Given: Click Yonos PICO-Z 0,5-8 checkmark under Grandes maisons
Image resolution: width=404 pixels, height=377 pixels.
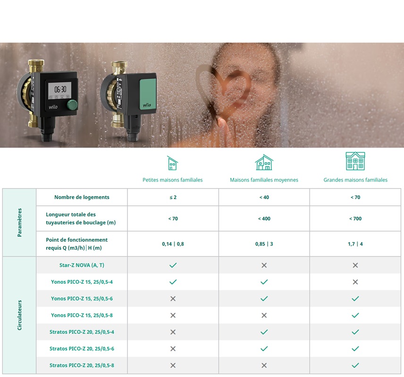Looking at the screenshot, I should click(x=355, y=315).
